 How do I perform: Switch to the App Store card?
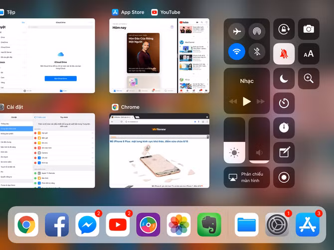[143, 56]
